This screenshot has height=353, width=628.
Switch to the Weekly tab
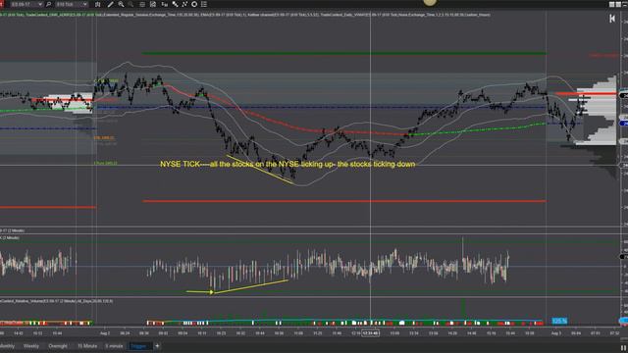pyautogui.click(x=31, y=346)
